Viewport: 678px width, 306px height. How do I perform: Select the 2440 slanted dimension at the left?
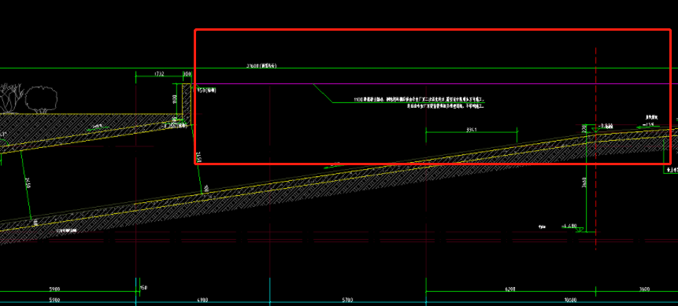(28, 185)
